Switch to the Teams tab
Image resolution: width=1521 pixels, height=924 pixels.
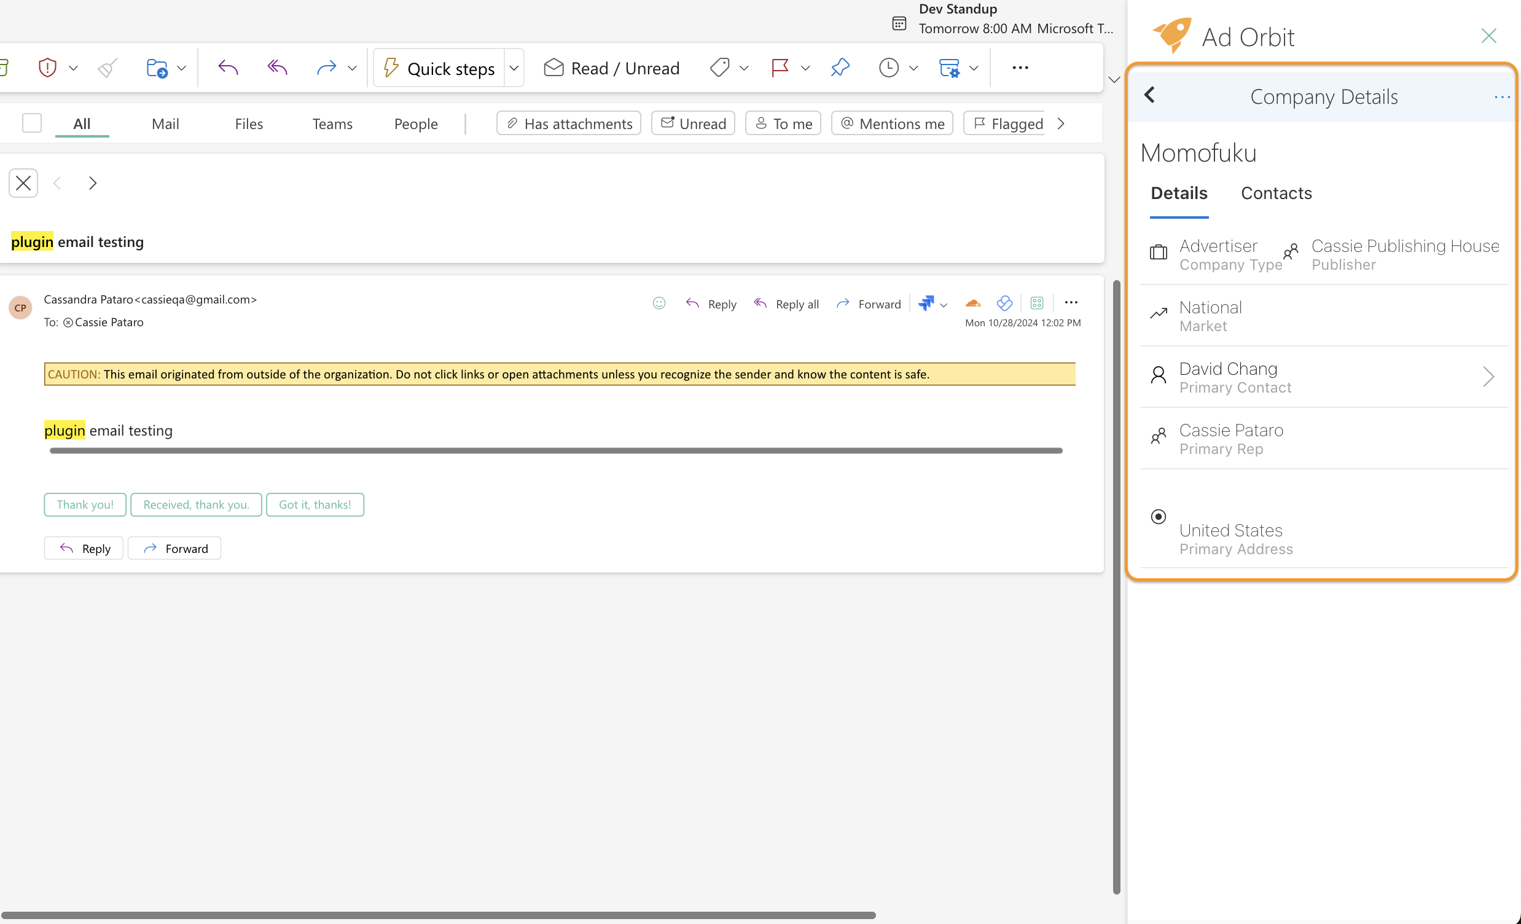[332, 123]
